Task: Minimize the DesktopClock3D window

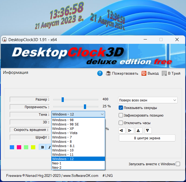Action: tap(145, 39)
